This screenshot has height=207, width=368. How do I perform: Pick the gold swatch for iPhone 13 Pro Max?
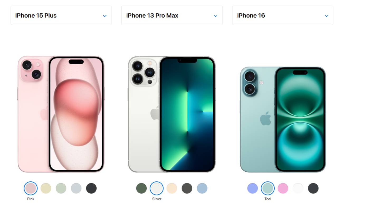(x=172, y=188)
